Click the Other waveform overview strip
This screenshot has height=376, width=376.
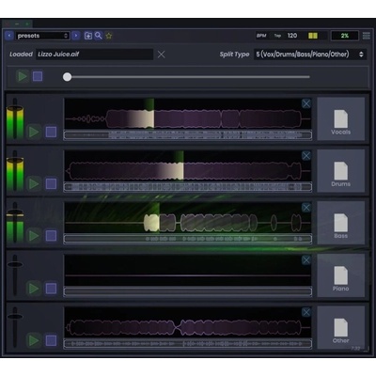pyautogui.click(x=188, y=344)
